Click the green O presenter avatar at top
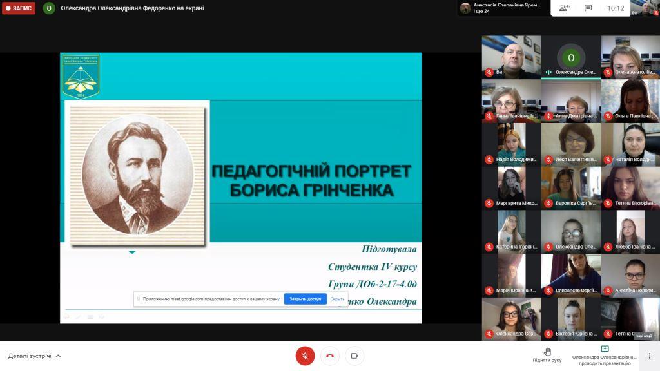This screenshot has height=371, width=660. [x=49, y=8]
